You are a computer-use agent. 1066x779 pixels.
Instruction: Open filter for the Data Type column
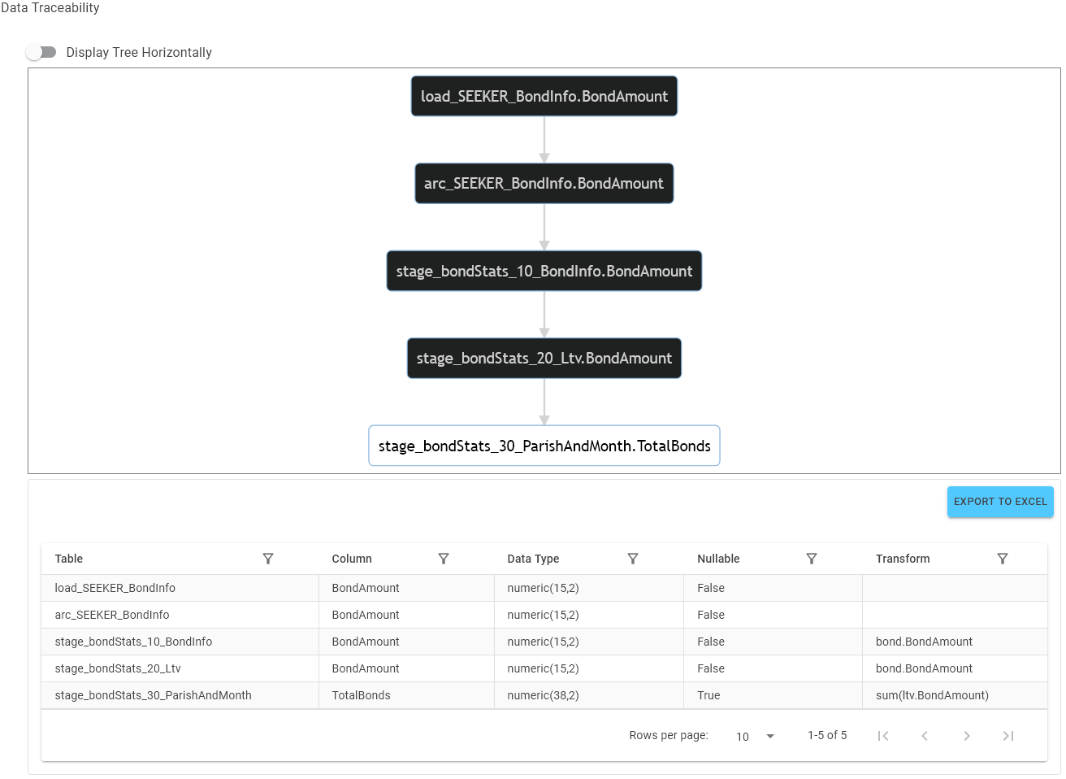pyautogui.click(x=633, y=559)
